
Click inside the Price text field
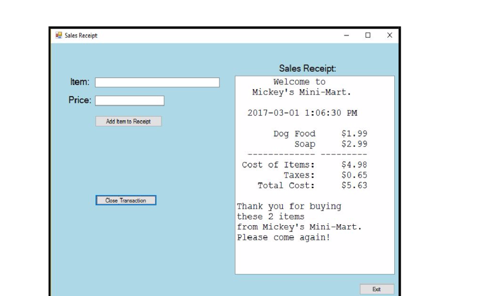coord(129,100)
